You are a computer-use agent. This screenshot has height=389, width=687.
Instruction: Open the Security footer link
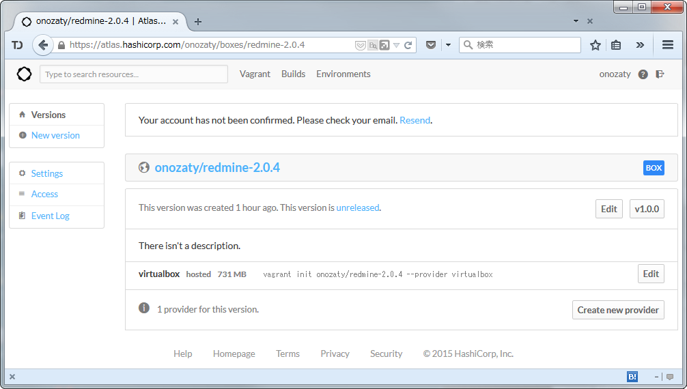click(x=386, y=354)
